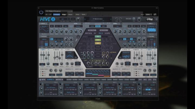Toggle the yellow third effect button
The height and width of the screenshot is (109, 195).
point(98,43)
